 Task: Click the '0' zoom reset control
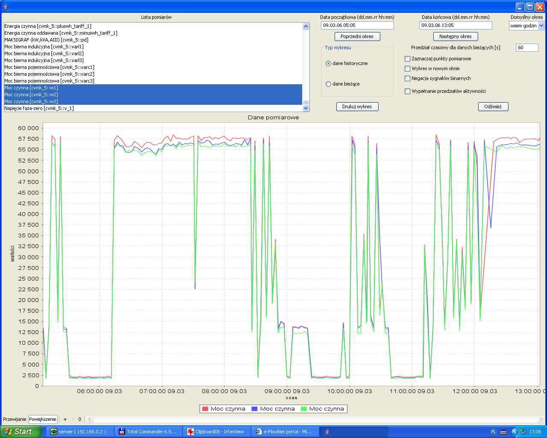79,419
